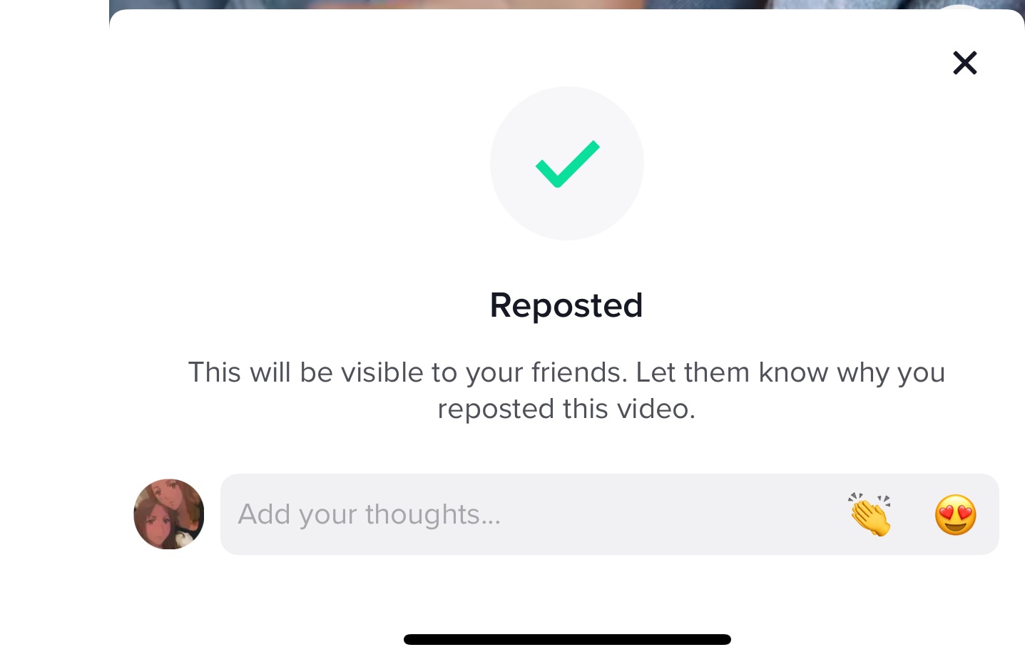1025x662 pixels.
Task: Open your profile avatar picture
Action: [169, 514]
